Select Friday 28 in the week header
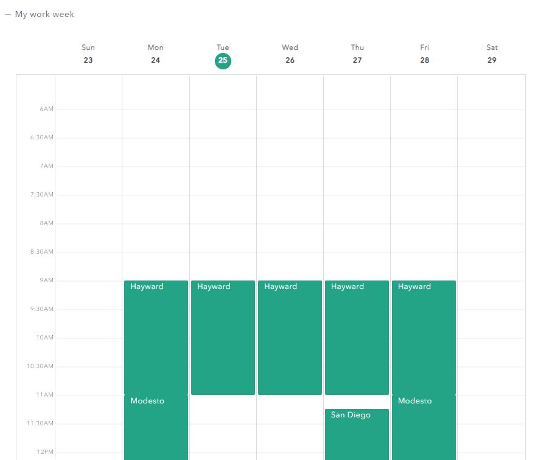Viewport: 549px width, 460px height. [x=424, y=54]
